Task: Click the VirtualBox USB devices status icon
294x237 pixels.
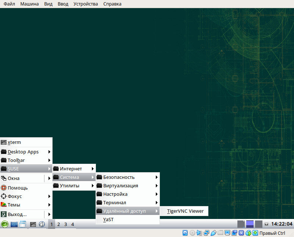Action: point(214,233)
